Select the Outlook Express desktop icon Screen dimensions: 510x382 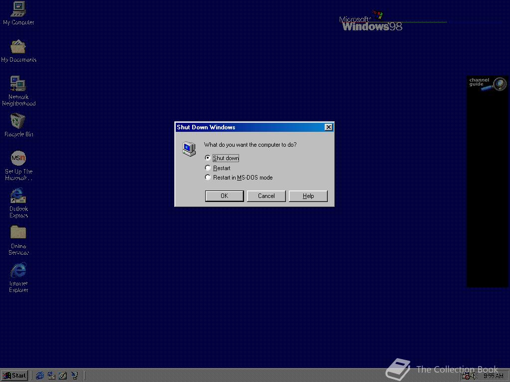[x=18, y=203]
